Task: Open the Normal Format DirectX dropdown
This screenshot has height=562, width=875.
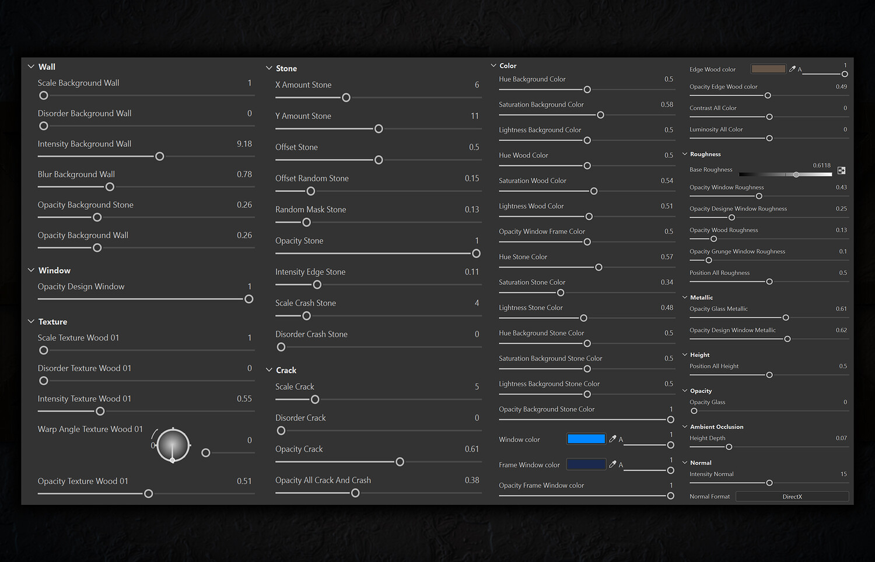Action: (792, 497)
